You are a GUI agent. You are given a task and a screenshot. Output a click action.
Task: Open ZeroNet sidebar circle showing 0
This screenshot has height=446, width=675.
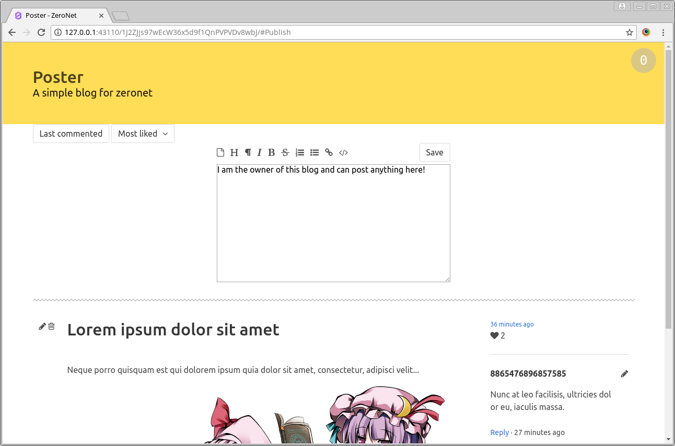[644, 60]
